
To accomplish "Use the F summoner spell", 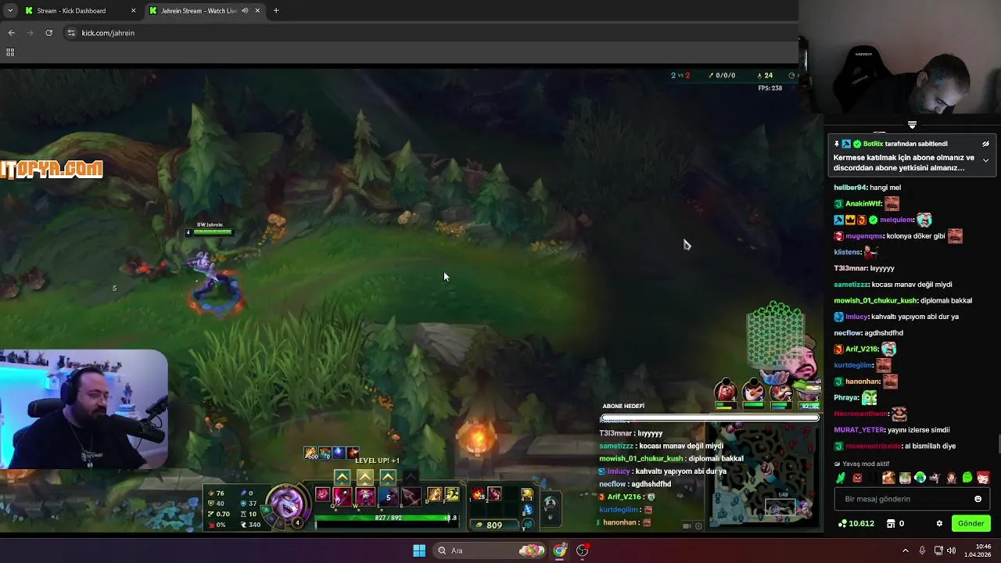I will (x=452, y=494).
